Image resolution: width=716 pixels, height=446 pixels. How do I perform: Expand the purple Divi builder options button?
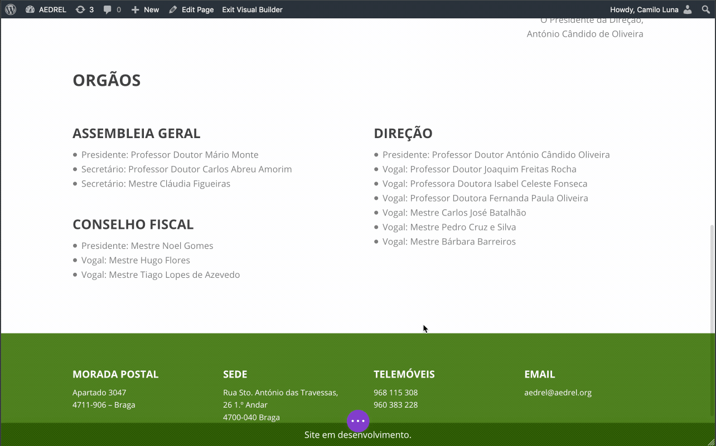[358, 422]
